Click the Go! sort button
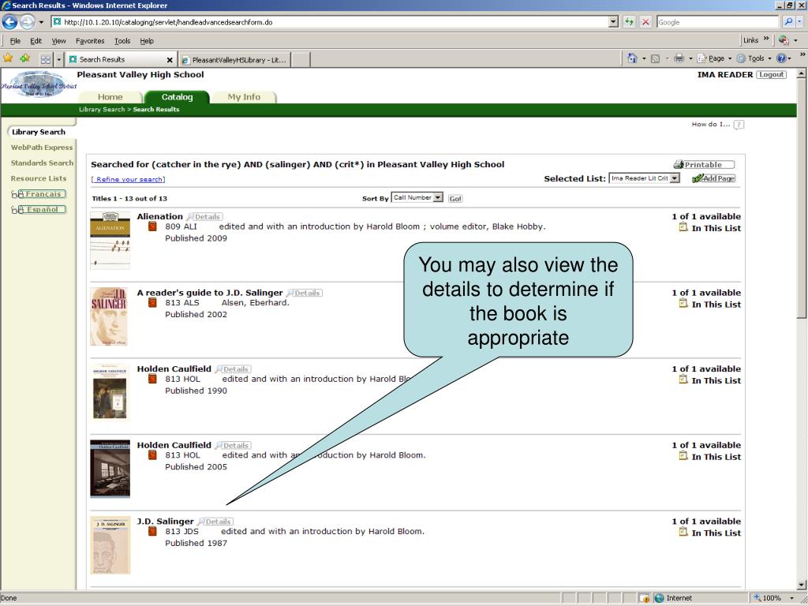This screenshot has width=808, height=606. pyautogui.click(x=455, y=198)
